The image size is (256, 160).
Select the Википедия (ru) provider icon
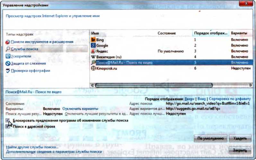(x=93, y=57)
